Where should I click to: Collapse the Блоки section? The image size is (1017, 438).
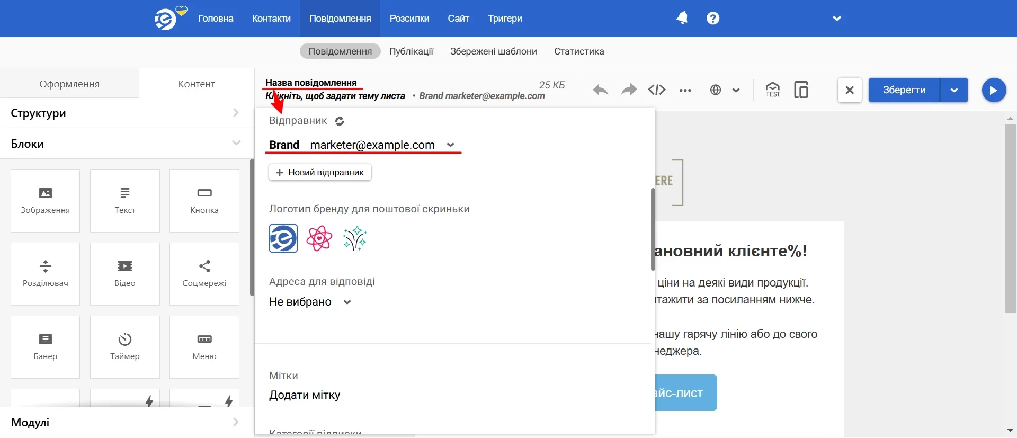point(127,144)
